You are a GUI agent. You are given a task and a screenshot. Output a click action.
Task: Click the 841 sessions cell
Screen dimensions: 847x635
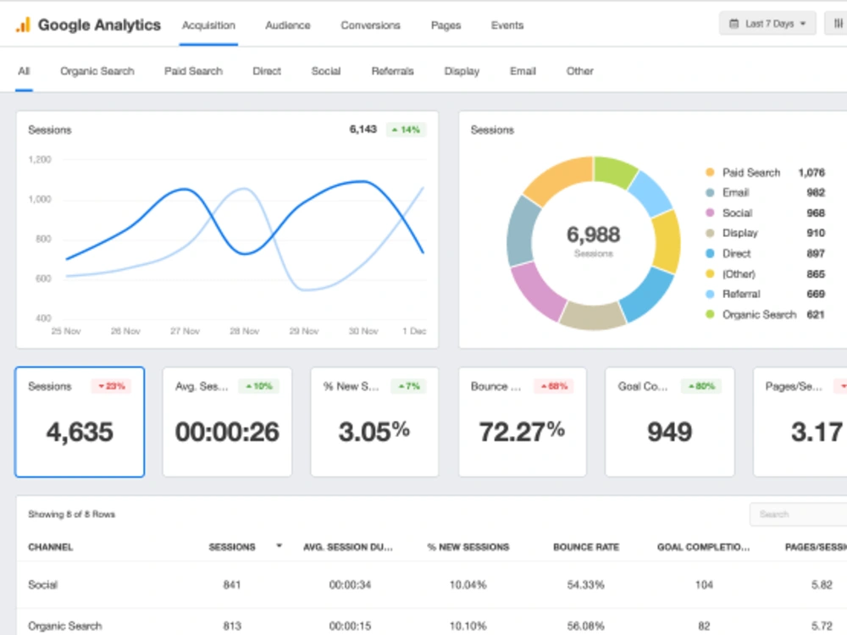(232, 585)
